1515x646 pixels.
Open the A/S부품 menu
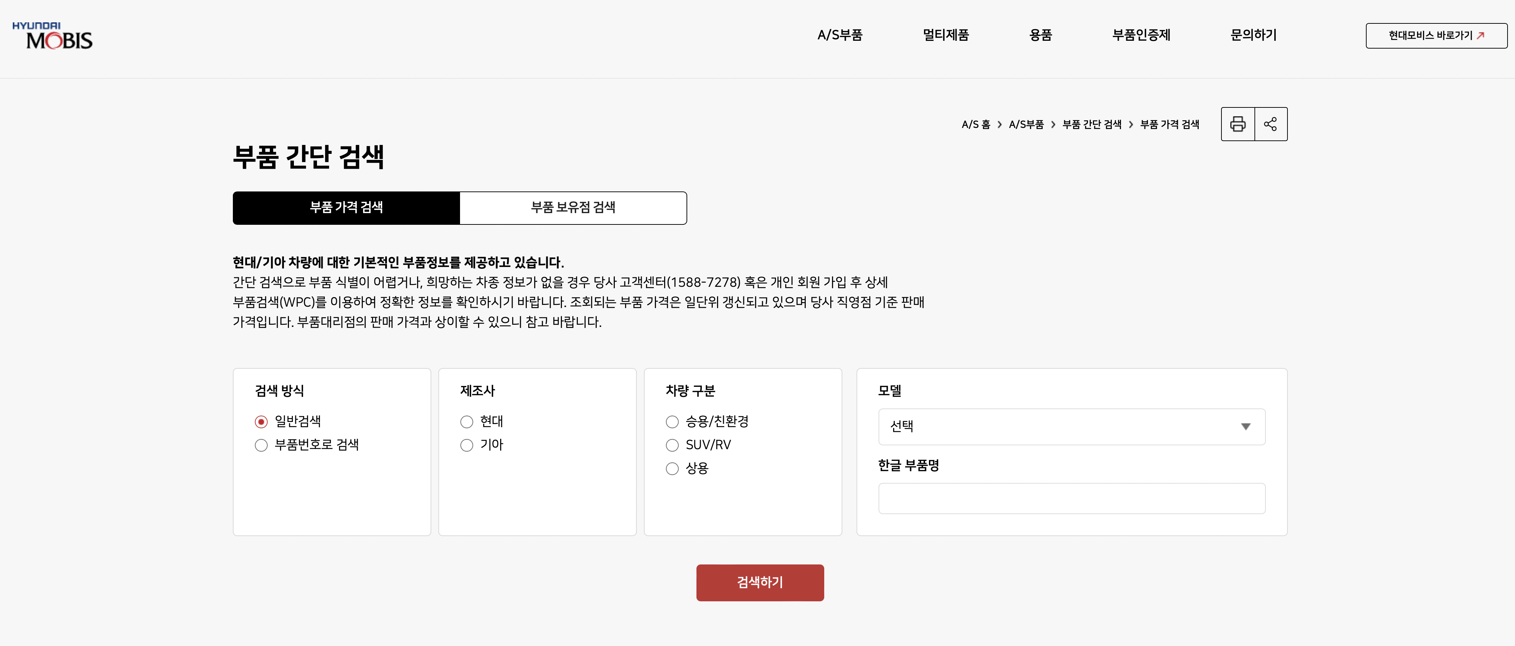pyautogui.click(x=840, y=35)
